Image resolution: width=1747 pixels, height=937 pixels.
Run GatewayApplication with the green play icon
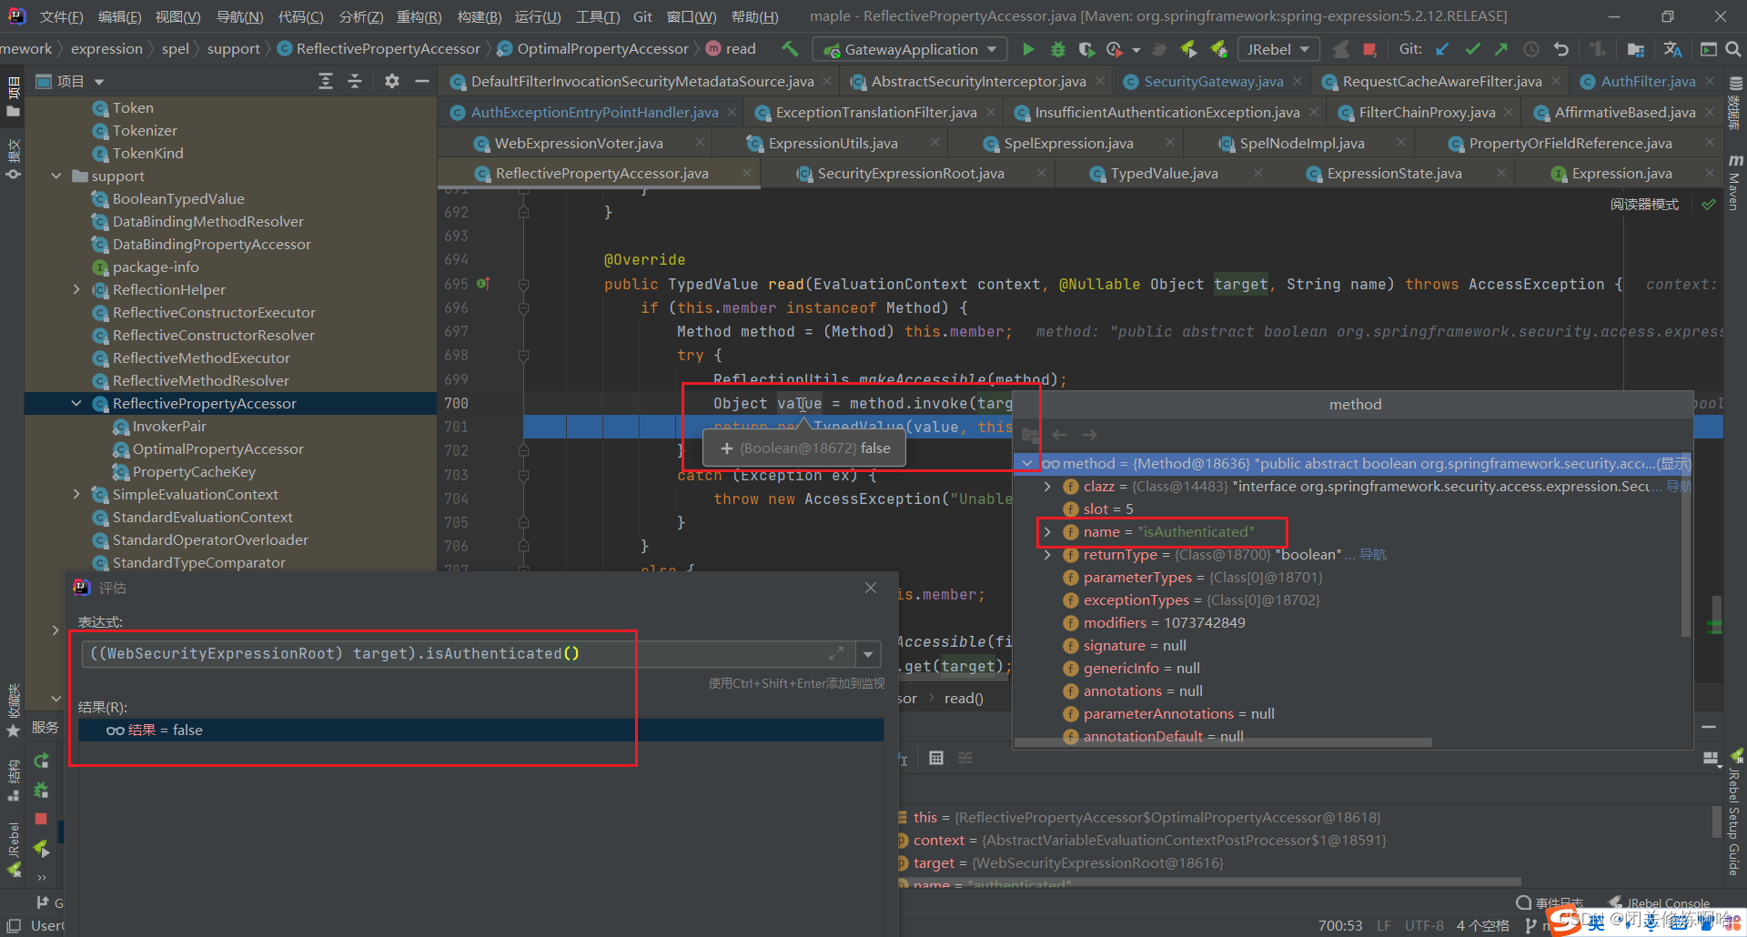pyautogui.click(x=1028, y=49)
